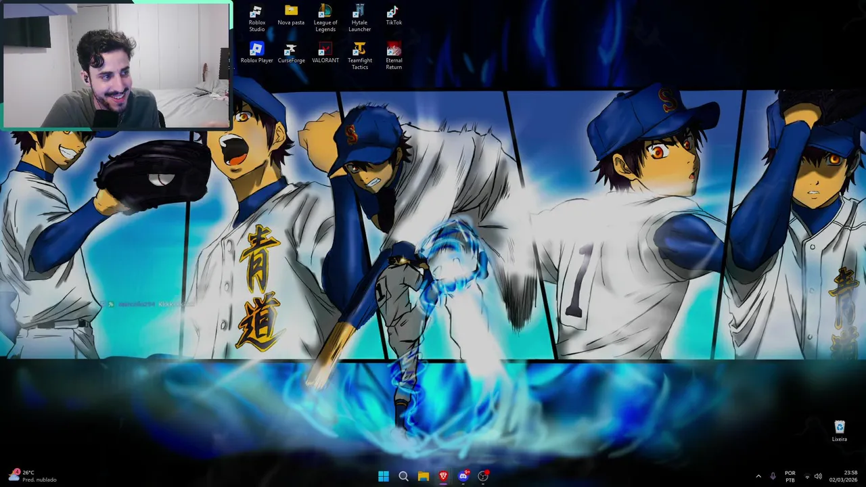Launch League of Legends from desktop
The image size is (866, 487).
(x=325, y=18)
